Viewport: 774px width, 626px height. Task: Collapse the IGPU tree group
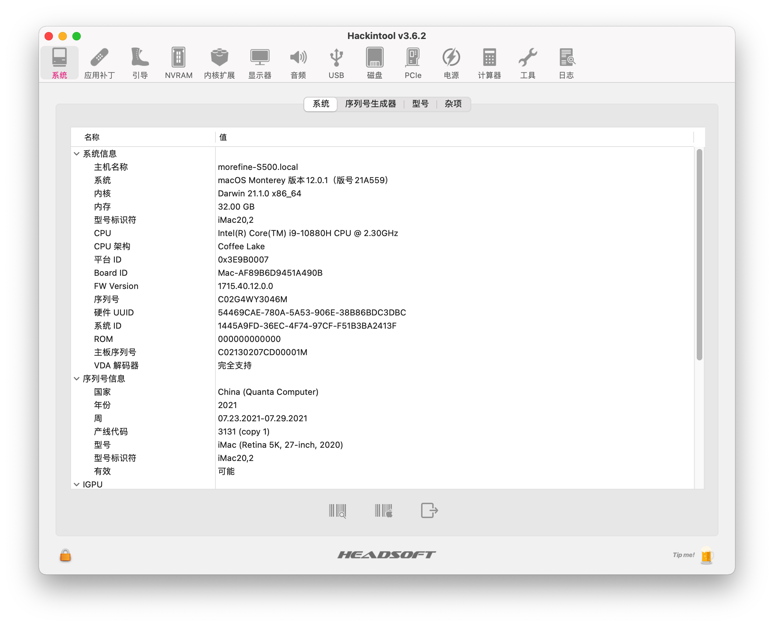(x=77, y=484)
